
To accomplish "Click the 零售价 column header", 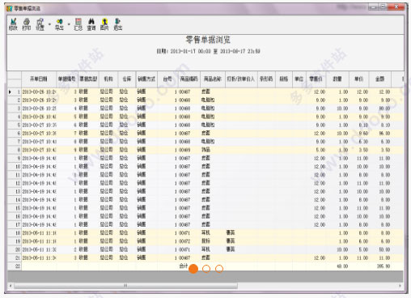I will pos(316,79).
